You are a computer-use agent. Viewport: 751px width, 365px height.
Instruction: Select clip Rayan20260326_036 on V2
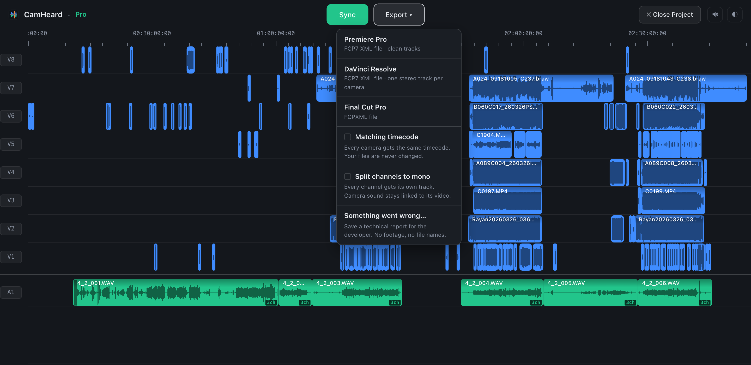[x=505, y=229]
